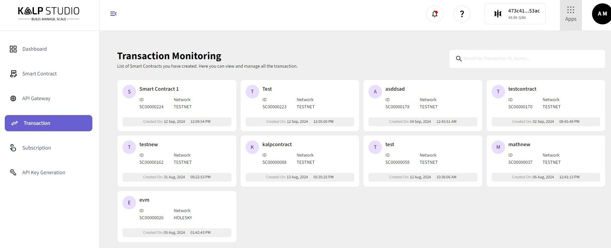Open the notifications bell

tap(435, 14)
